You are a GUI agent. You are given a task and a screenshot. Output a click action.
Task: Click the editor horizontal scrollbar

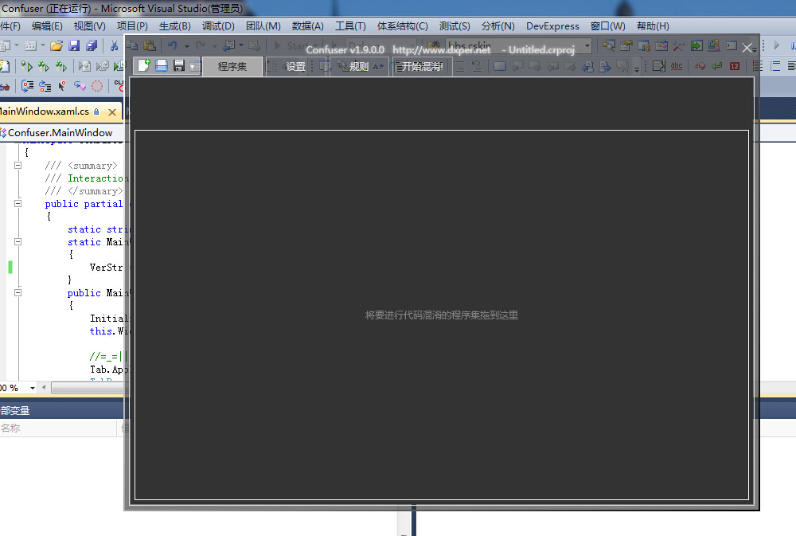click(x=88, y=388)
